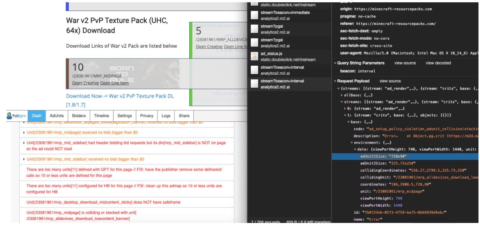Click the referer header row
The height and width of the screenshot is (226, 480).
[405, 23]
